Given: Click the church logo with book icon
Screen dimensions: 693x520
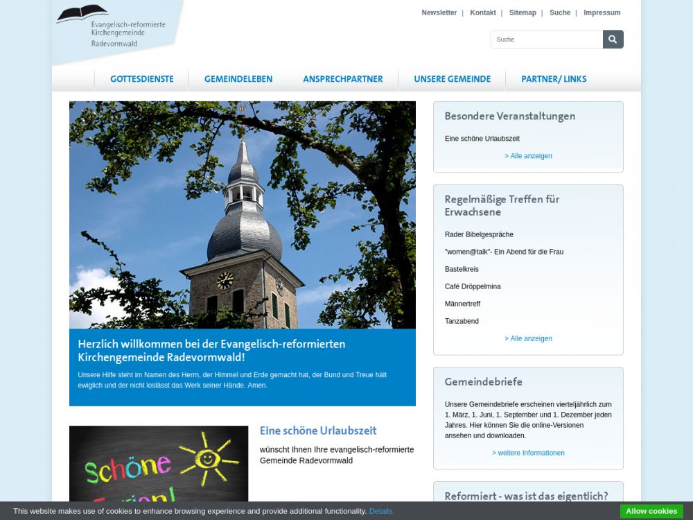Looking at the screenshot, I should 111,26.
